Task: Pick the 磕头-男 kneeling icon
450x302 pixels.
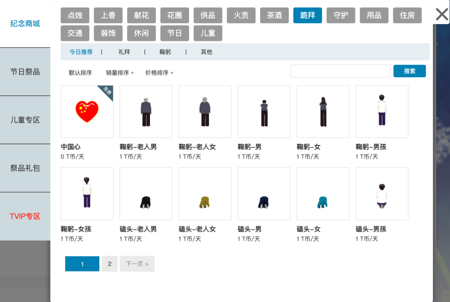Action: 264,194
